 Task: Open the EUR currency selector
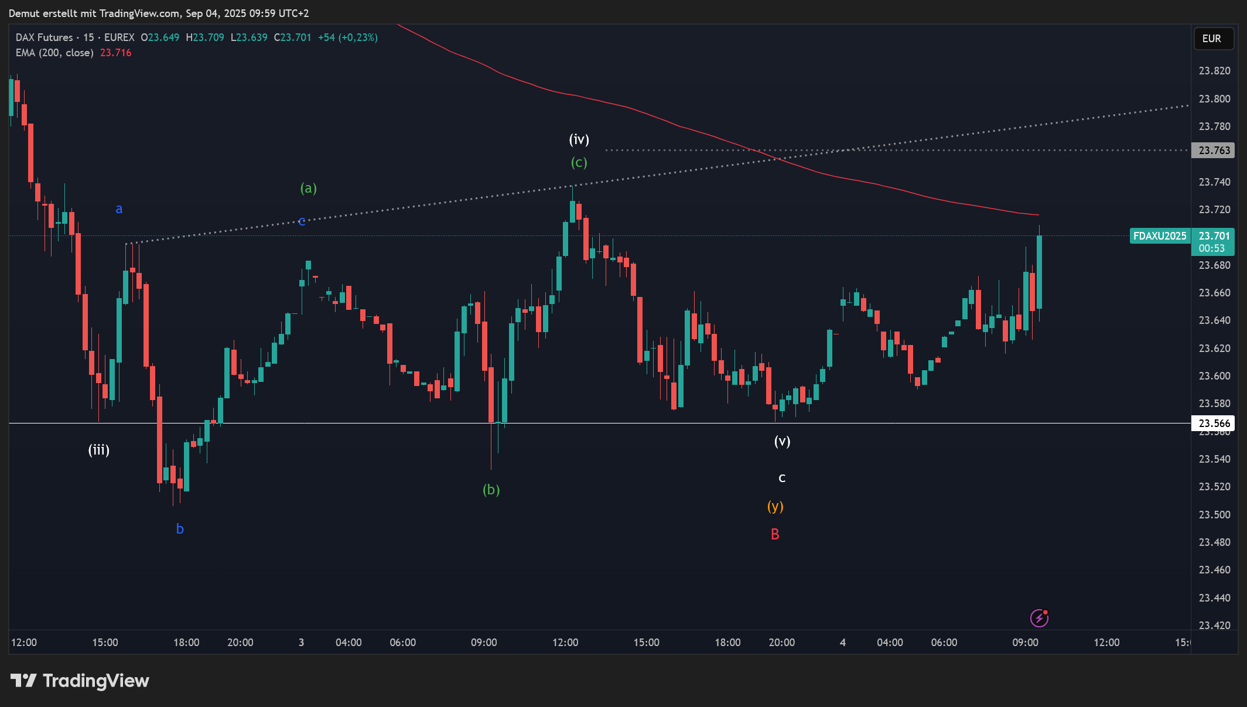tap(1213, 39)
